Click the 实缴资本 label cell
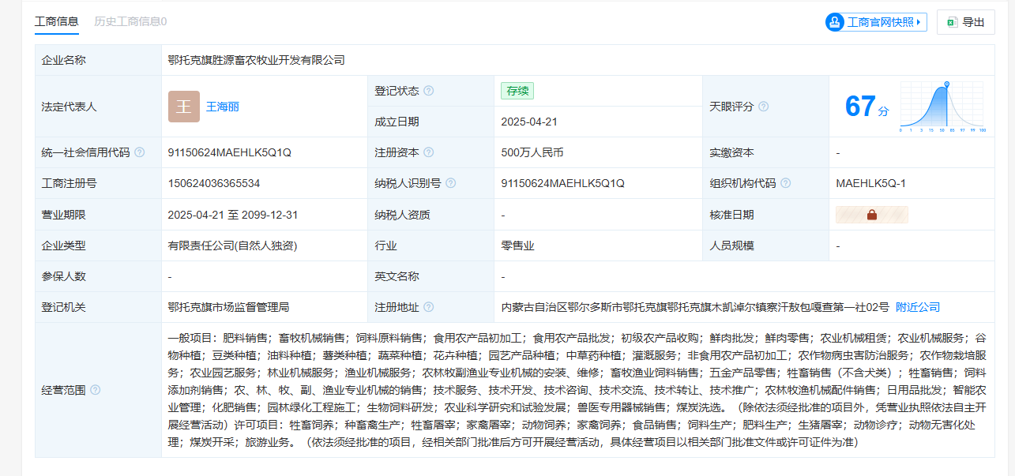 pos(765,152)
